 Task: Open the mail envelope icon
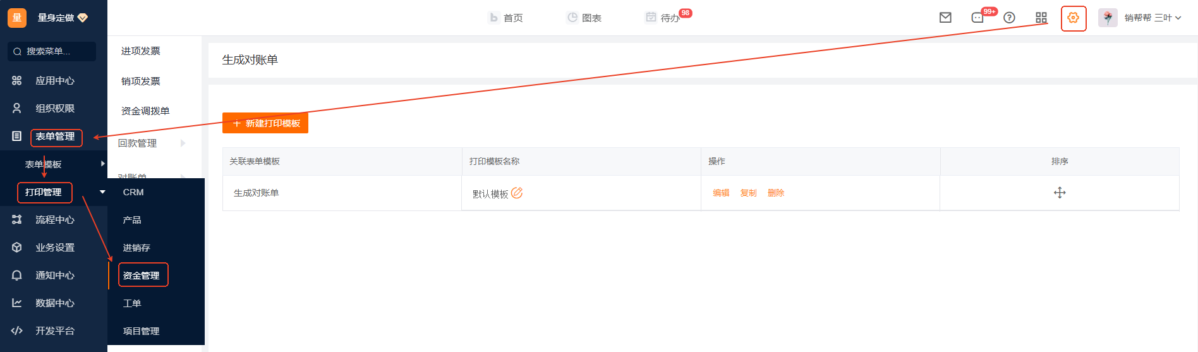pyautogui.click(x=945, y=18)
